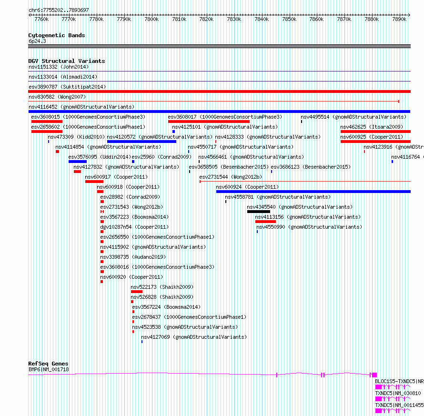Click the nsv4550717 gnomAD variant label

tap(241, 147)
